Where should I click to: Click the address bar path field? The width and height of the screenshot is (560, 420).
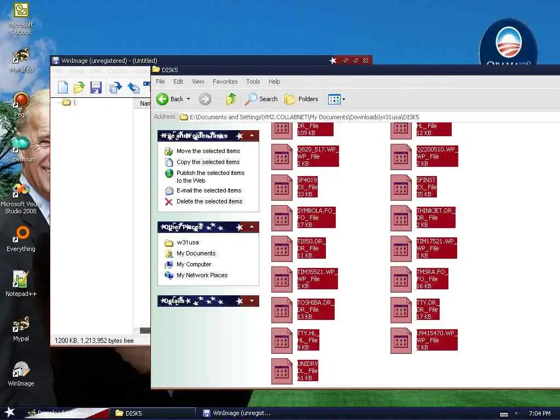[369, 117]
